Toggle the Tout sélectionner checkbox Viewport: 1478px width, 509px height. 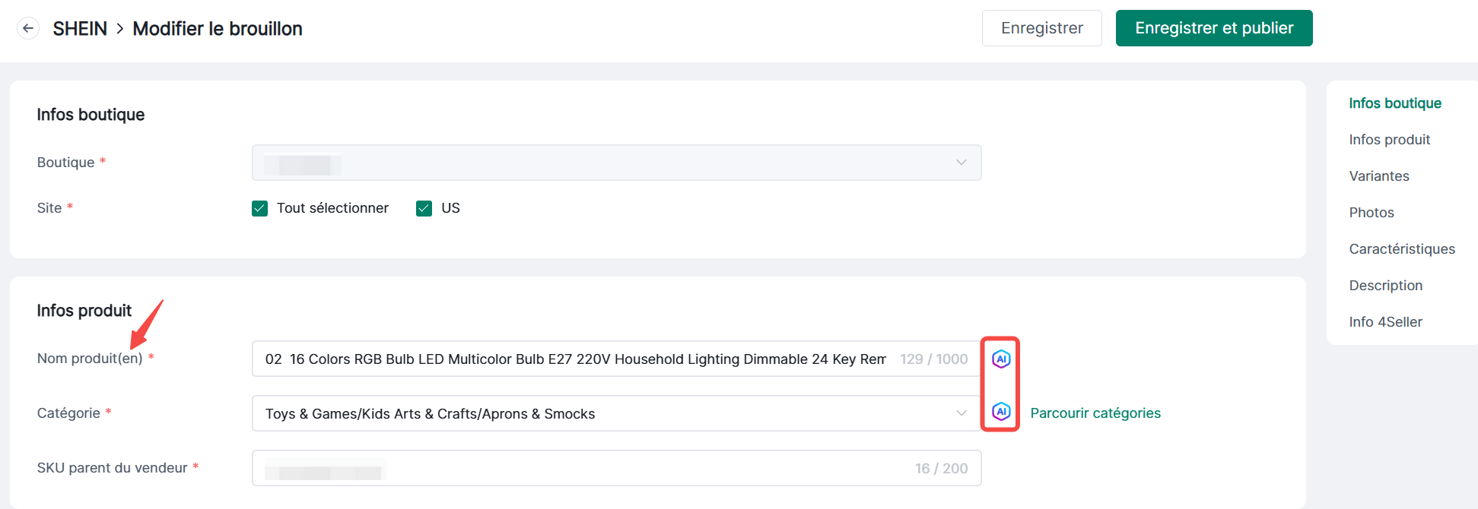260,208
